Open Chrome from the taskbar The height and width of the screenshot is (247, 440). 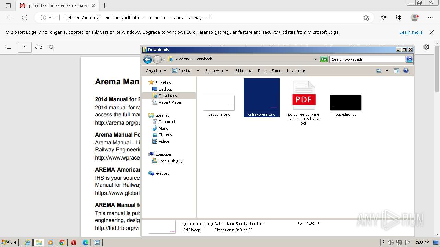62,243
